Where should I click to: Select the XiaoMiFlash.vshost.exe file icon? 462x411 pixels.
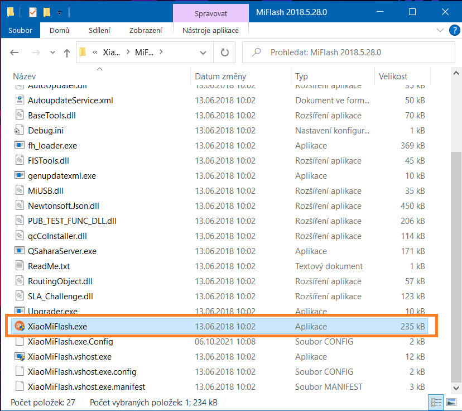coord(20,356)
